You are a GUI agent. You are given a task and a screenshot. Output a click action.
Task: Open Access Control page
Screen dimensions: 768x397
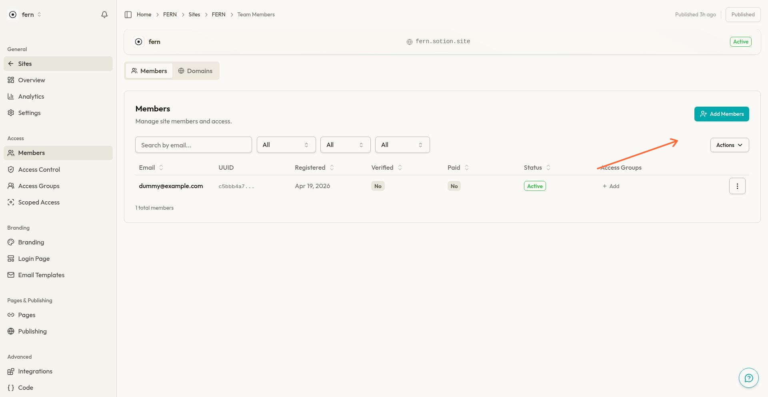[x=58, y=169]
